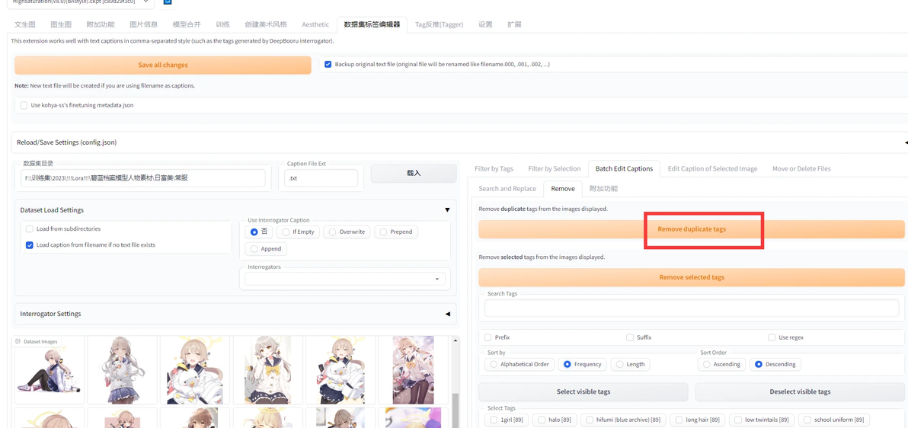Check the school uniform [89] tag
Viewport: 908px width, 428px height.
(806, 420)
